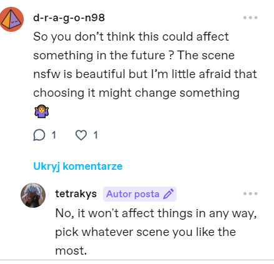274x264 pixels.
Task: Open three-dot menu on d-r-a-g-o-n98's comment
Action: 250,17
